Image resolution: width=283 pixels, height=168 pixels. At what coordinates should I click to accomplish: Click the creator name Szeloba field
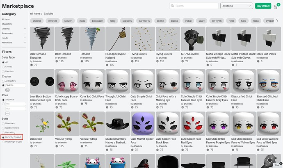pos(16,85)
